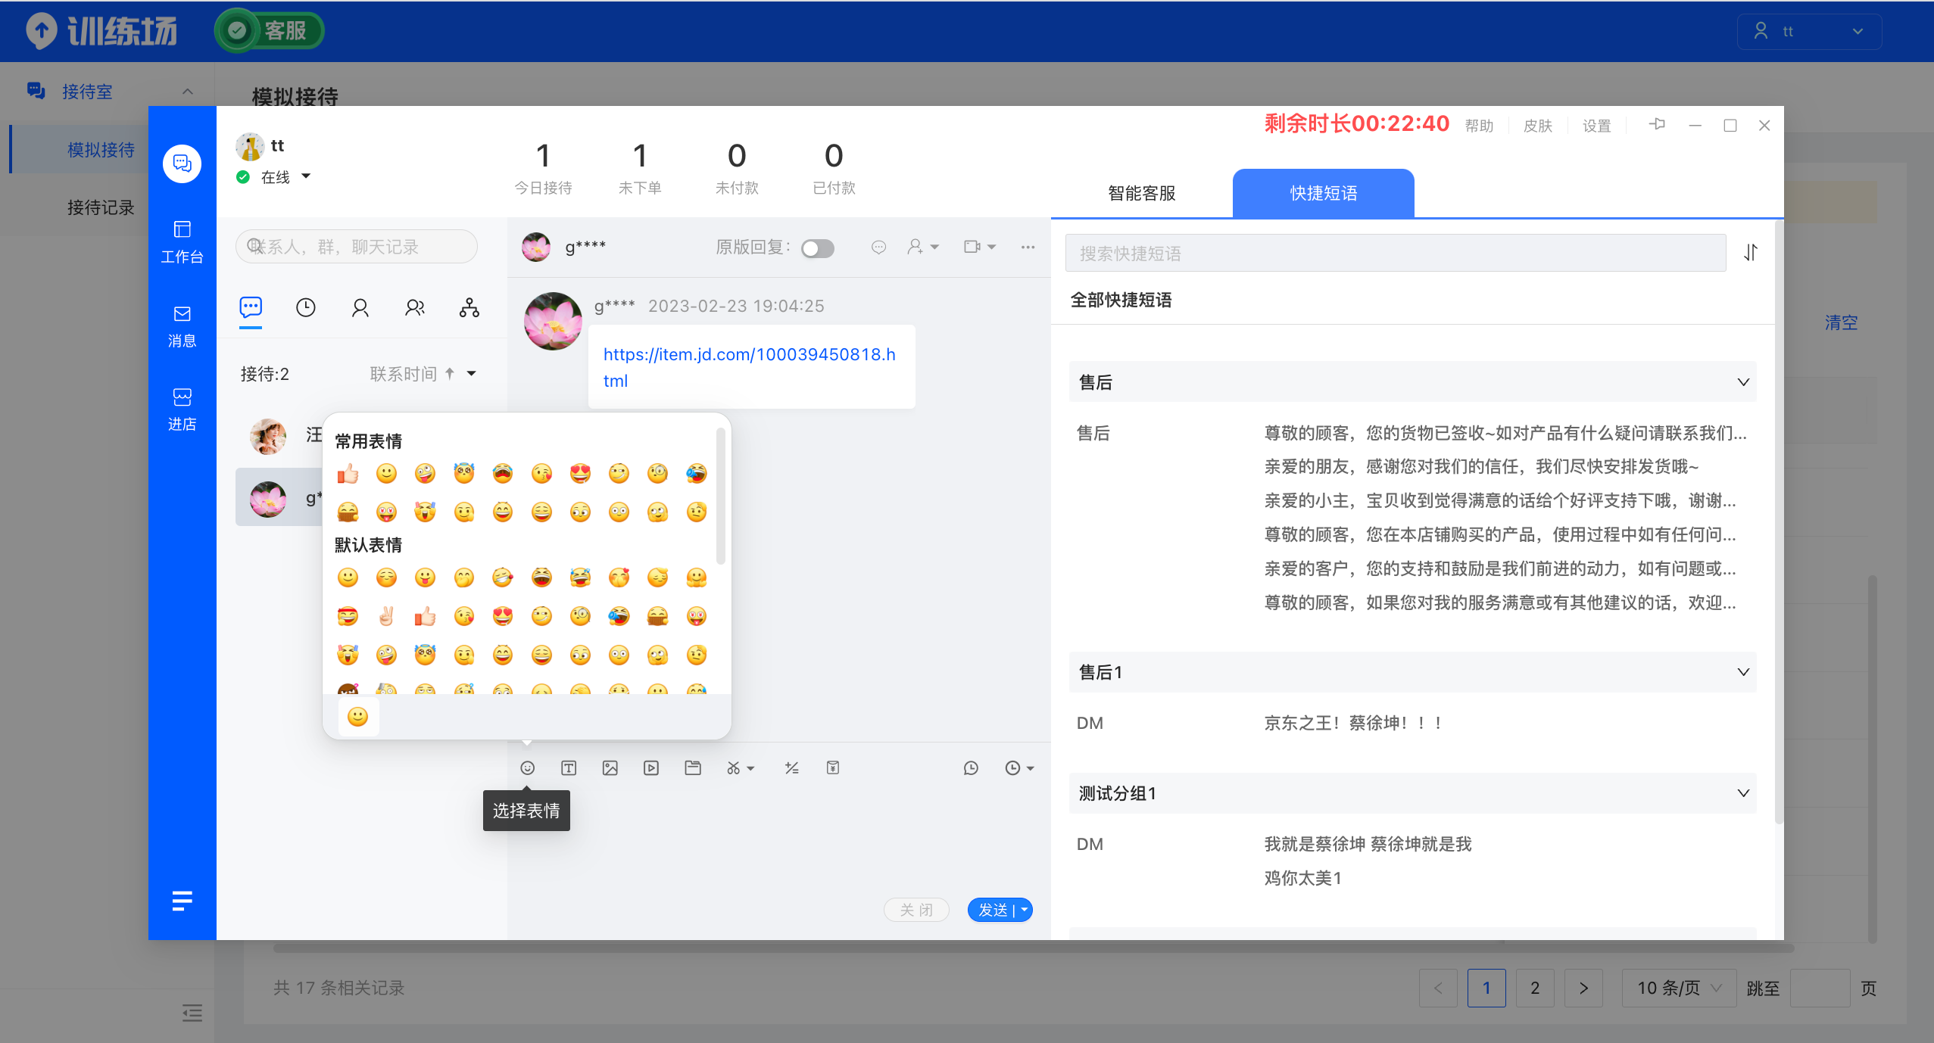
Task: Click the send image icon
Action: pyautogui.click(x=610, y=768)
